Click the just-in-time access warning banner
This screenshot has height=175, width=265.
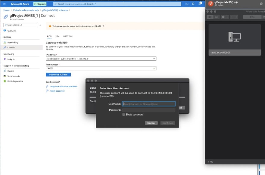tap(125, 26)
